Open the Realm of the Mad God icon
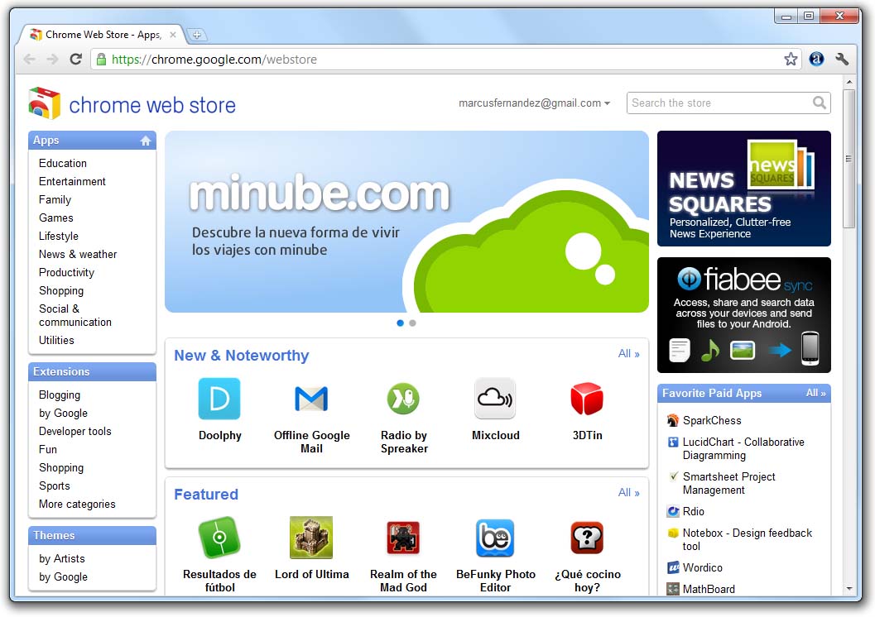This screenshot has width=875, height=617. pos(403,538)
